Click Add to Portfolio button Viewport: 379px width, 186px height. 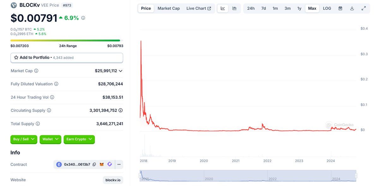67,58
